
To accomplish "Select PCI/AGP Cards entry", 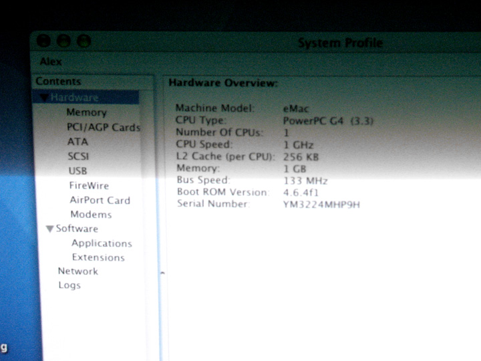I will (104, 127).
